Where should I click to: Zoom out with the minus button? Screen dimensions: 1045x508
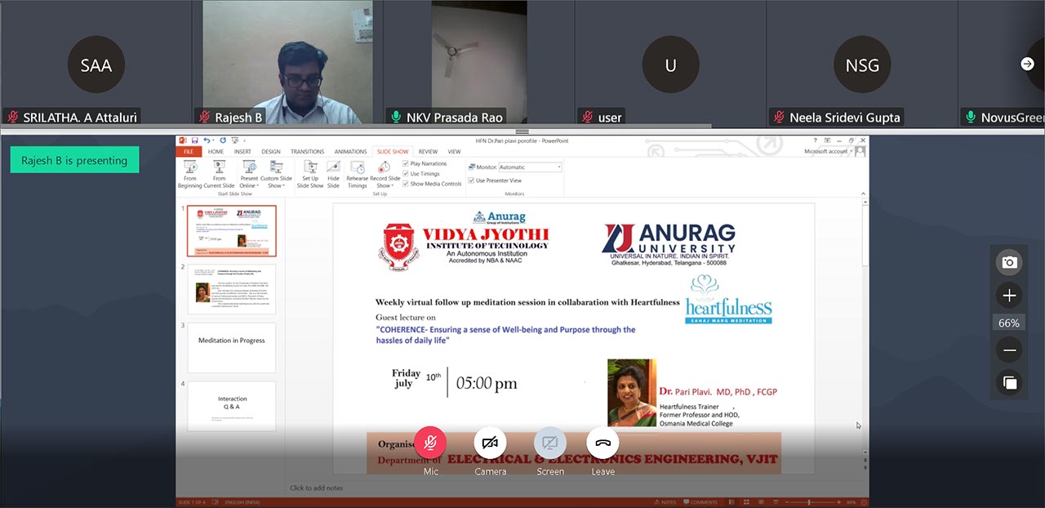tap(1009, 350)
